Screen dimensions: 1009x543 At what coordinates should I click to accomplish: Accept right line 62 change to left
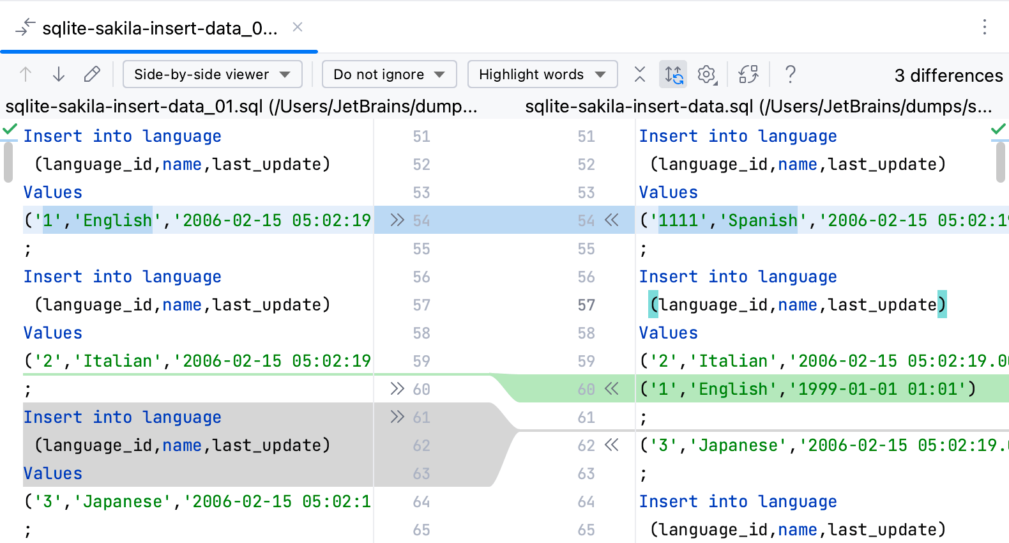[612, 445]
